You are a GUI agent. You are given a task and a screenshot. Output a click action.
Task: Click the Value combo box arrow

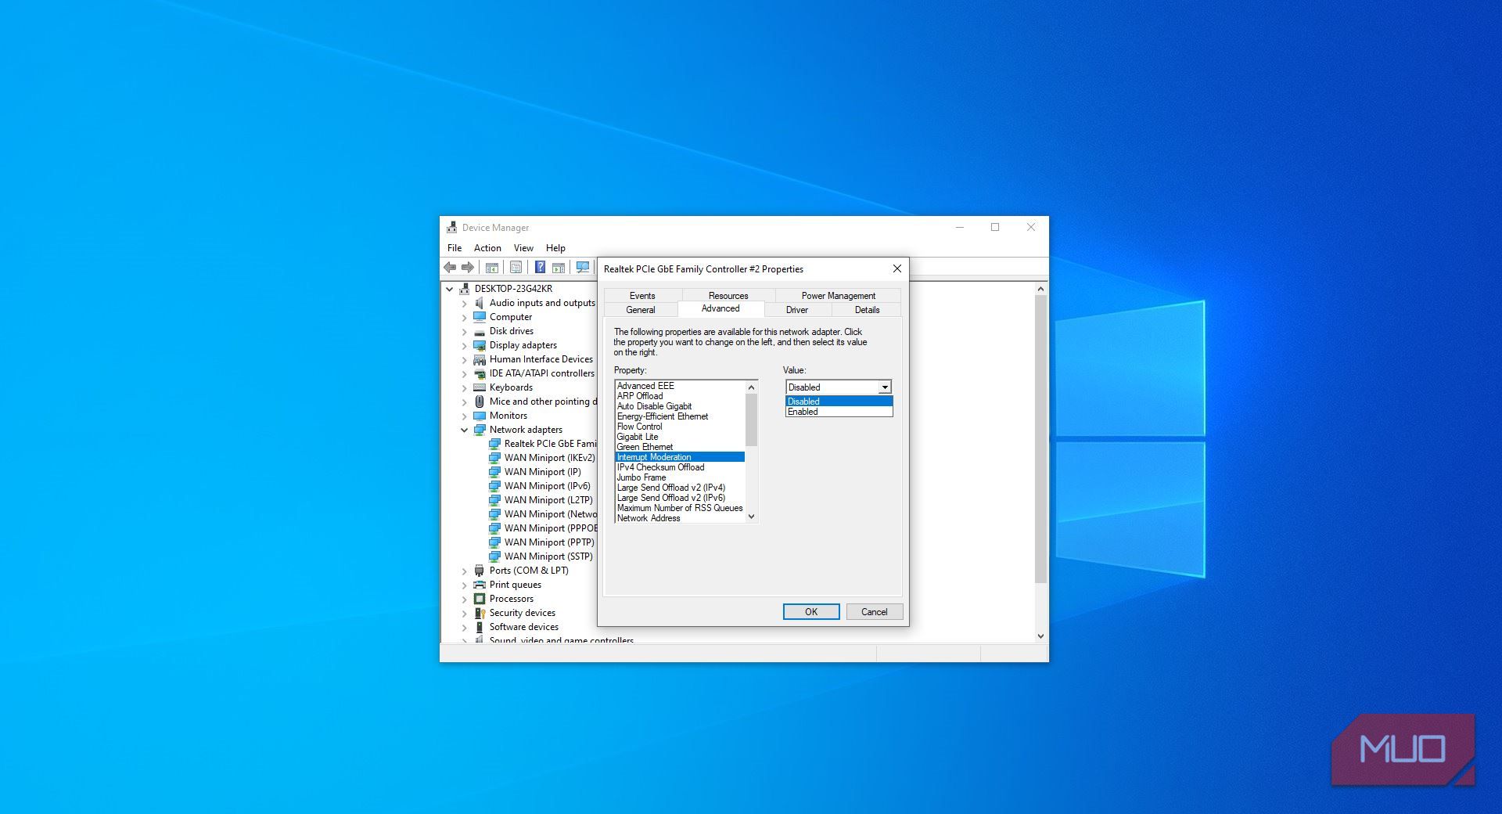(x=884, y=387)
